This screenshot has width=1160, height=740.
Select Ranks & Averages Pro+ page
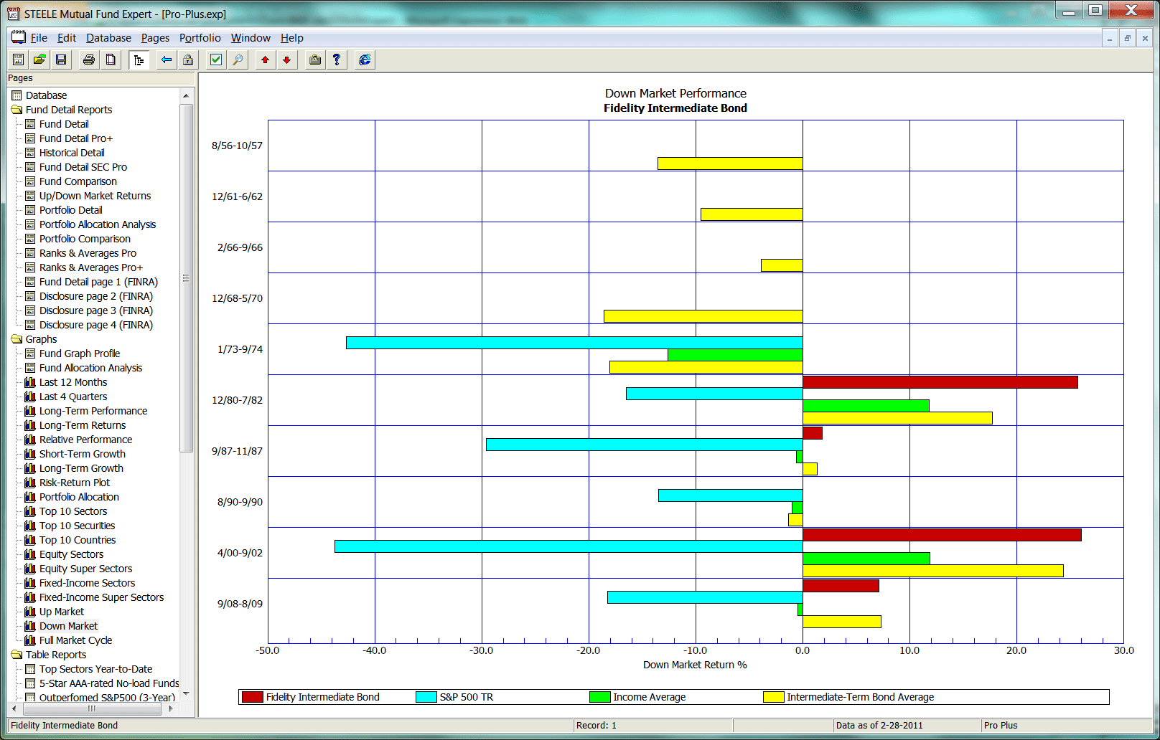[90, 267]
